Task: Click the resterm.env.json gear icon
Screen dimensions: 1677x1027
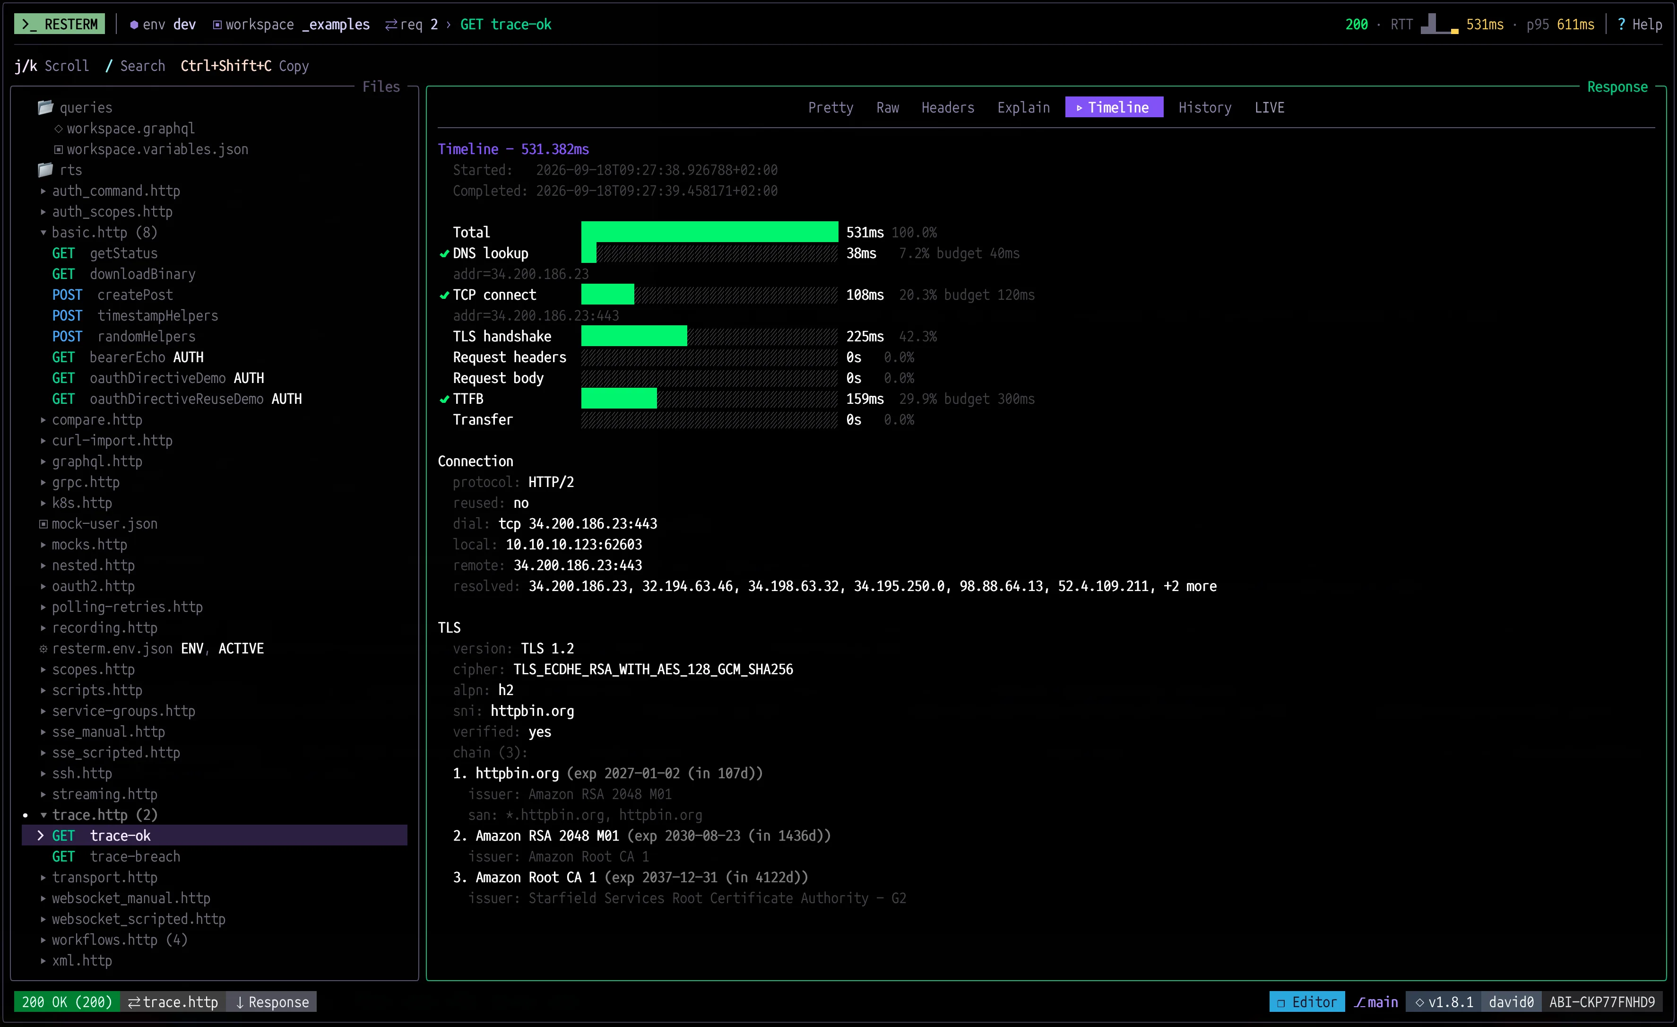Action: point(43,648)
